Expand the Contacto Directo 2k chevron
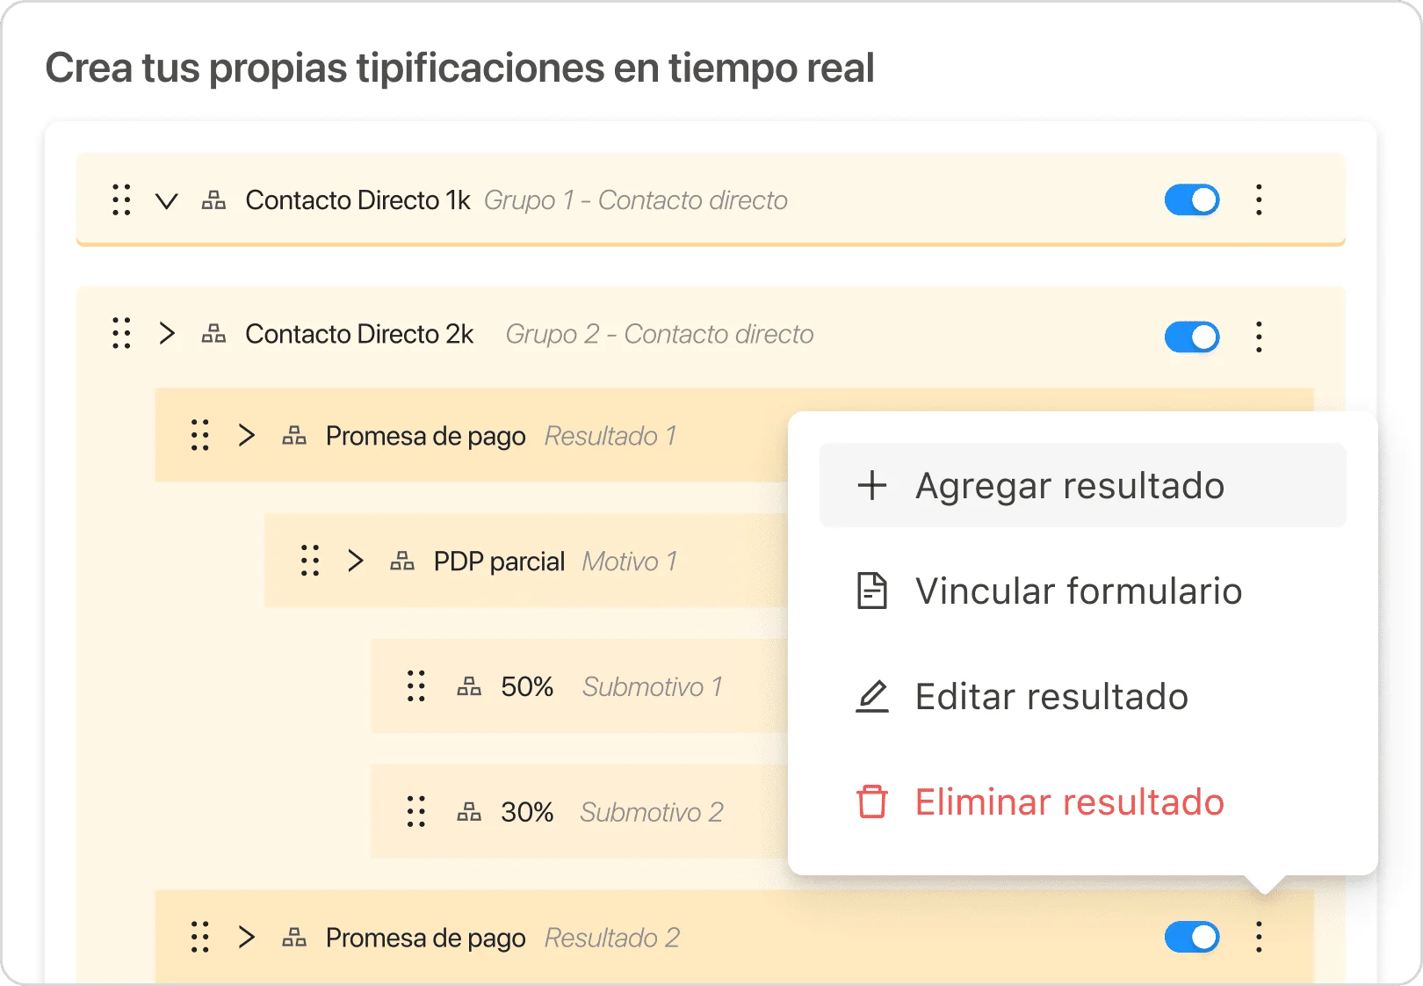This screenshot has width=1423, height=986. pos(167,334)
